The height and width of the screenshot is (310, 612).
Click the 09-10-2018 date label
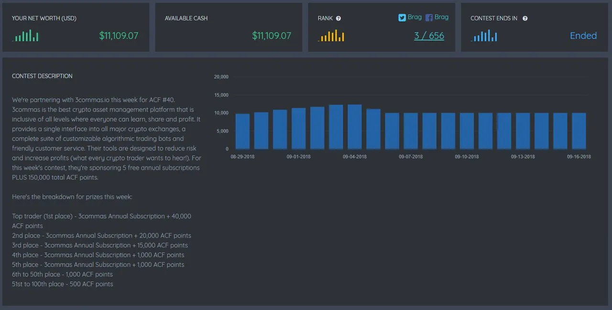[x=467, y=157]
